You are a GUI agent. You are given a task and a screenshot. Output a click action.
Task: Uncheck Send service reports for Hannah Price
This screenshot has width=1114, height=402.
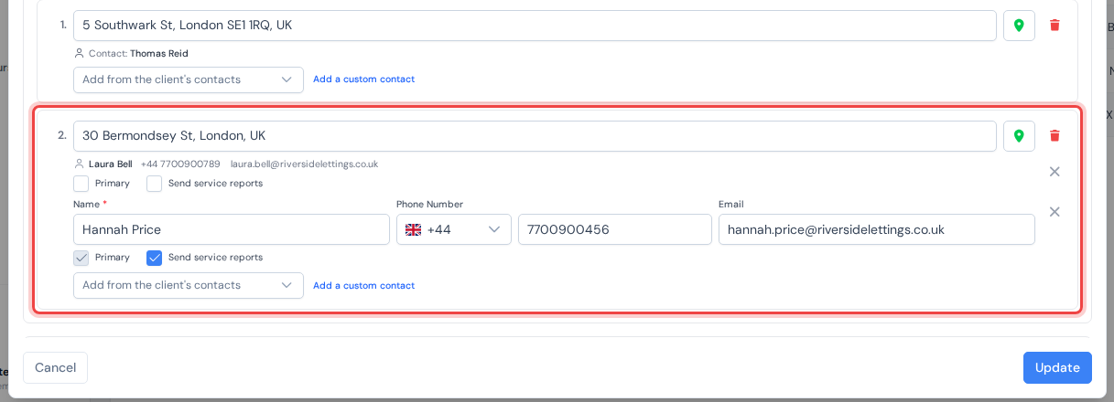click(x=155, y=258)
